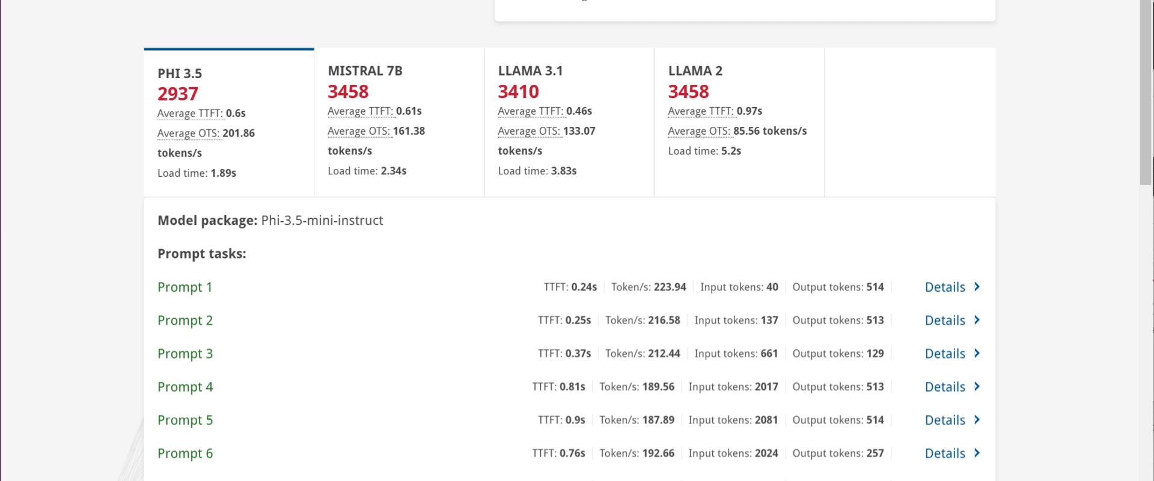Click the Average OTS label under PHI 3.5
Image resolution: width=1154 pixels, height=481 pixels.
coord(188,133)
